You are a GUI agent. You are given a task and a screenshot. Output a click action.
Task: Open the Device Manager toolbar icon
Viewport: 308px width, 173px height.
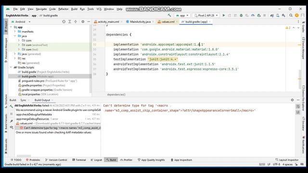coord(278,15)
